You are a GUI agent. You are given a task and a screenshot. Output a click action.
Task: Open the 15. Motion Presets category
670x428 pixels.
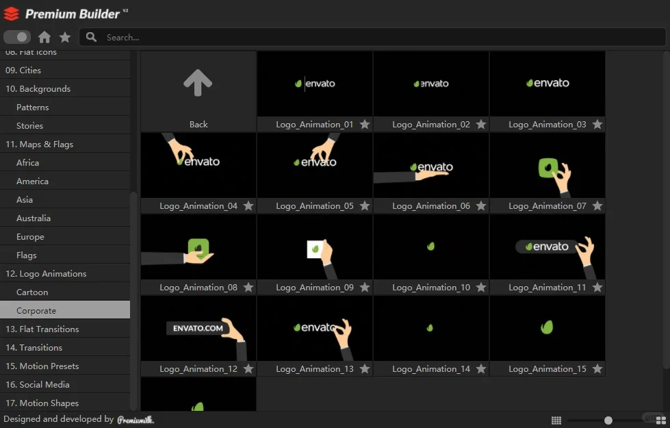click(65, 366)
